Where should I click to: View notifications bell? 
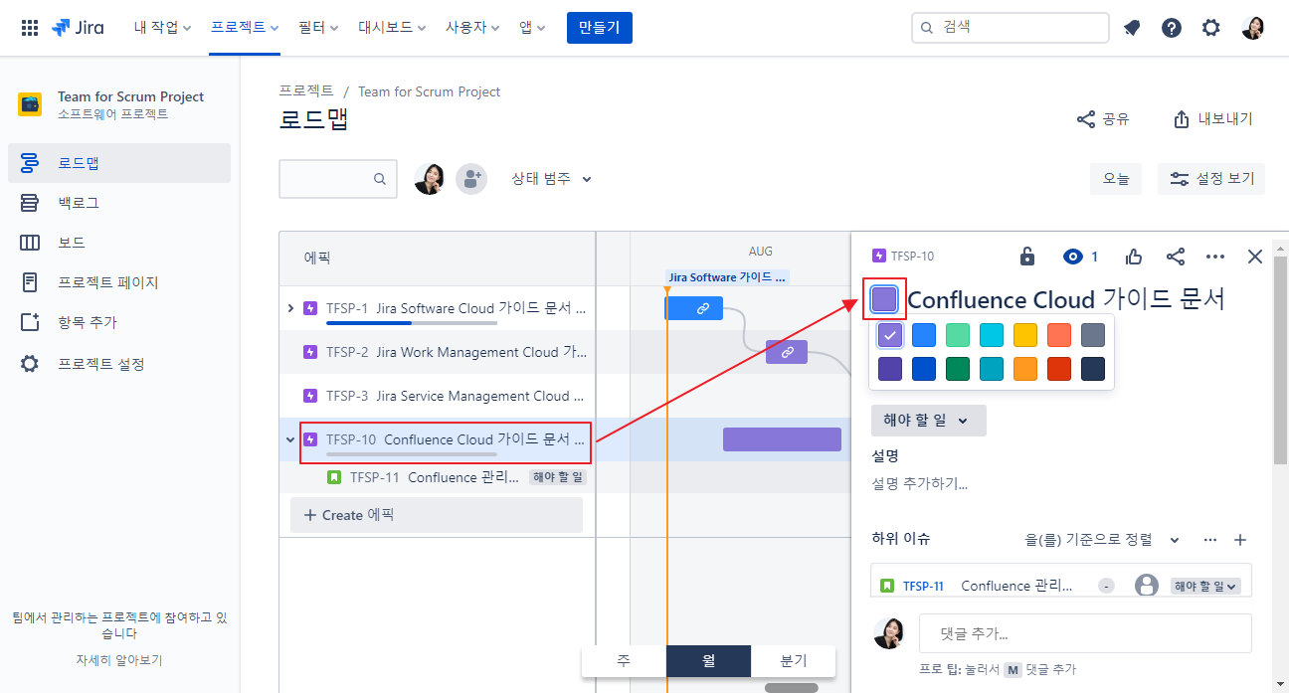pos(1132,28)
